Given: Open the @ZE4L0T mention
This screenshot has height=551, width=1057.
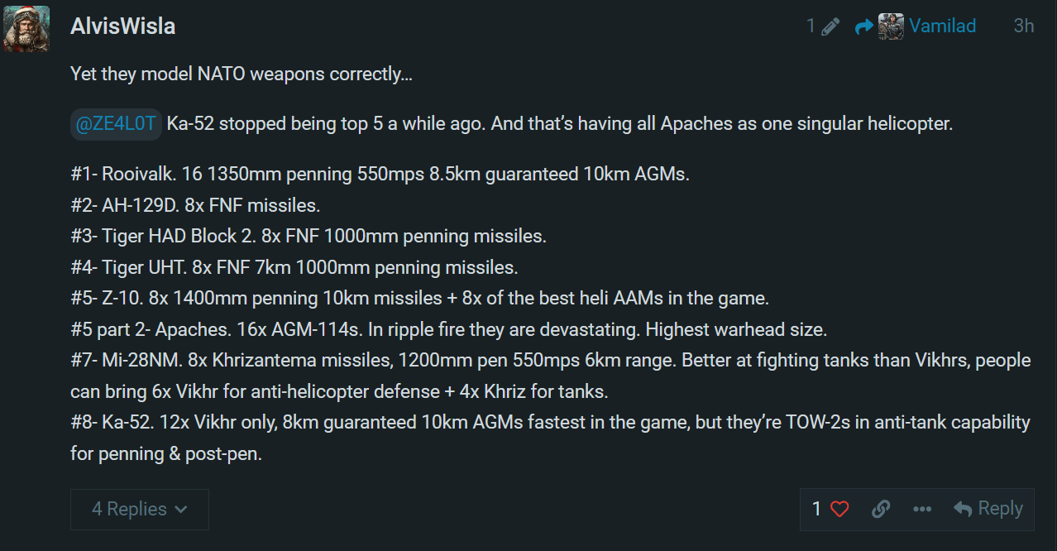Looking at the screenshot, I should (x=116, y=124).
